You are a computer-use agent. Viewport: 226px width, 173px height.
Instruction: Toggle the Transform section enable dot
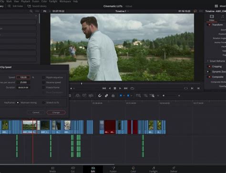coord(209,25)
